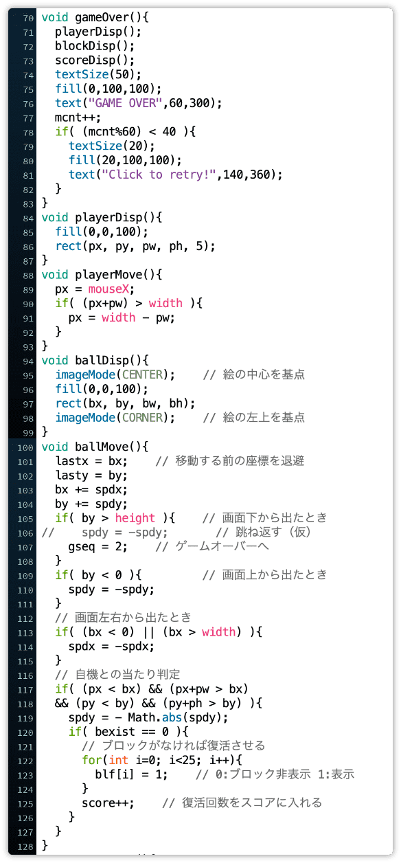Click "rect(bx, by, bw, bh);" line
The image size is (401, 863).
coord(126,403)
